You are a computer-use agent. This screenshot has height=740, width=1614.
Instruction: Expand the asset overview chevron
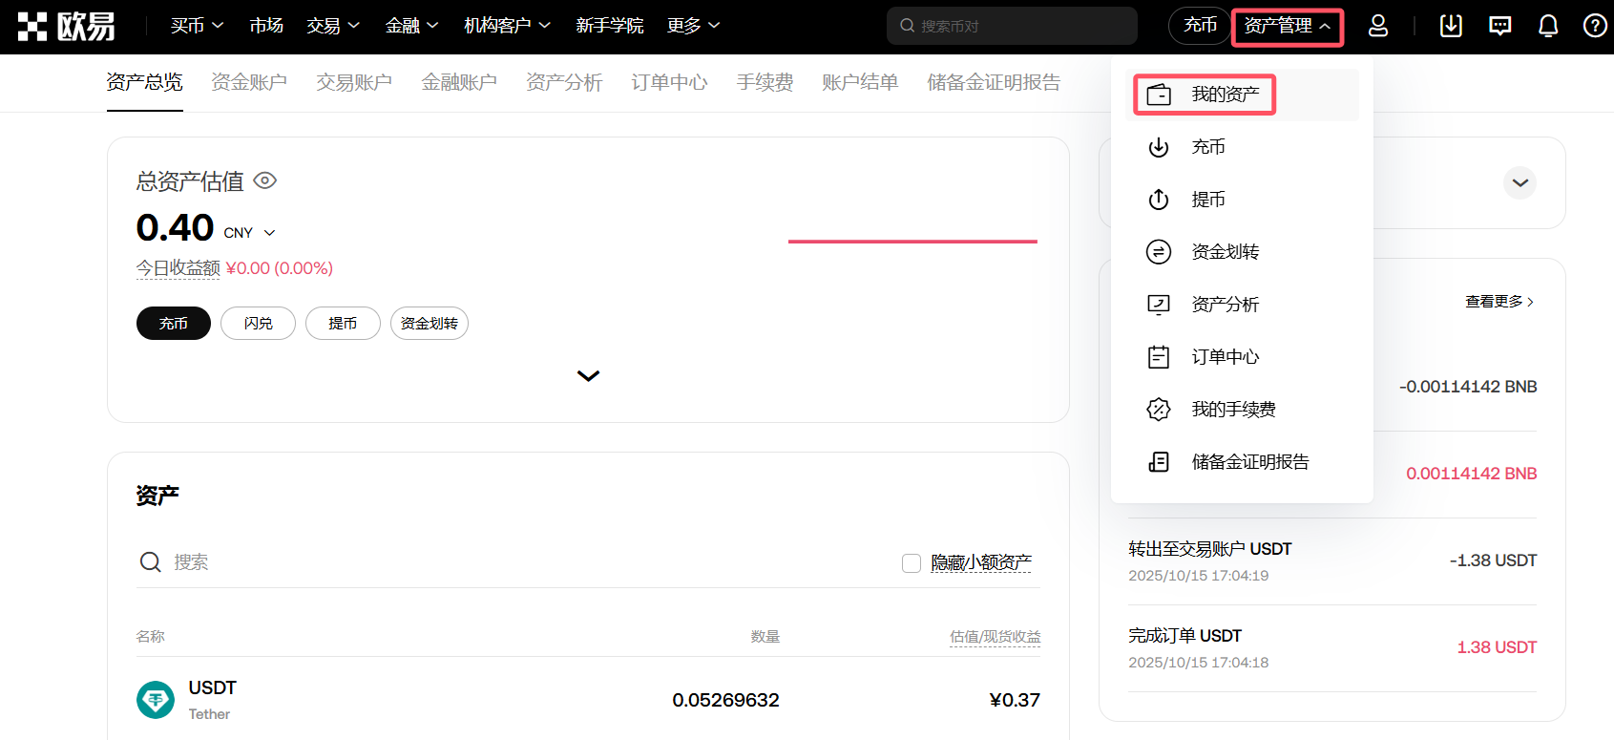588,376
